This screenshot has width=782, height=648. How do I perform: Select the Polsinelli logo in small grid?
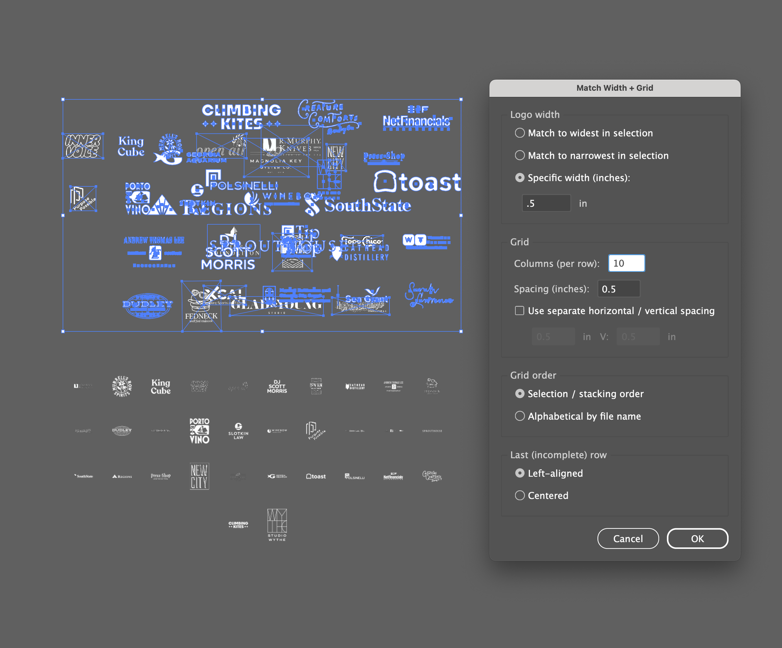355,476
